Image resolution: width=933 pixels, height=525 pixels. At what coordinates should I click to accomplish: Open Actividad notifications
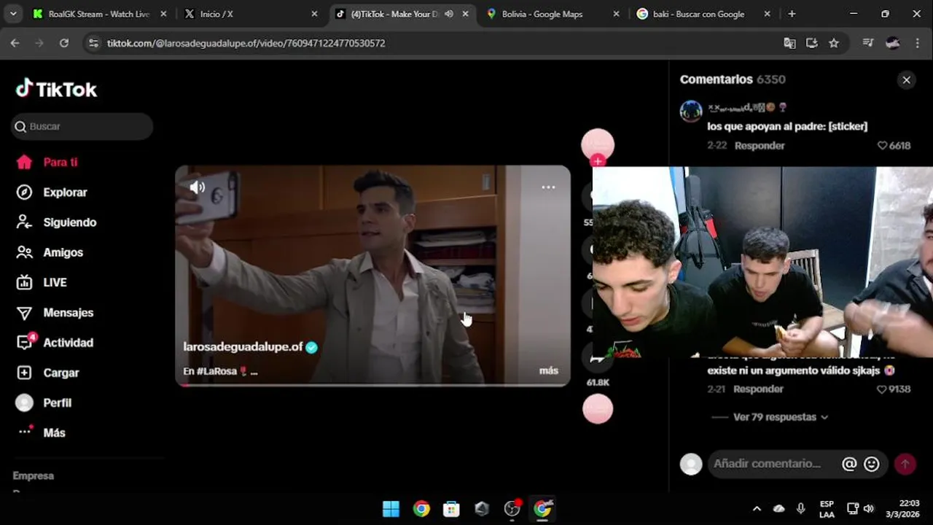click(55, 342)
